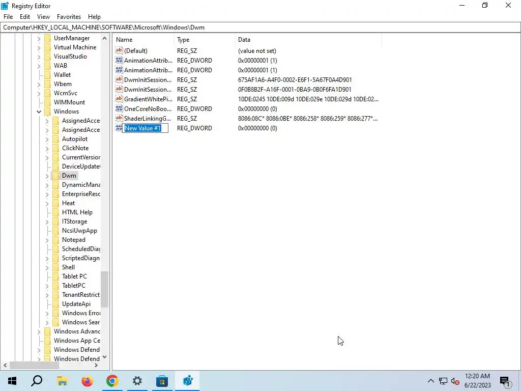Expand the Notepad key

47,240
